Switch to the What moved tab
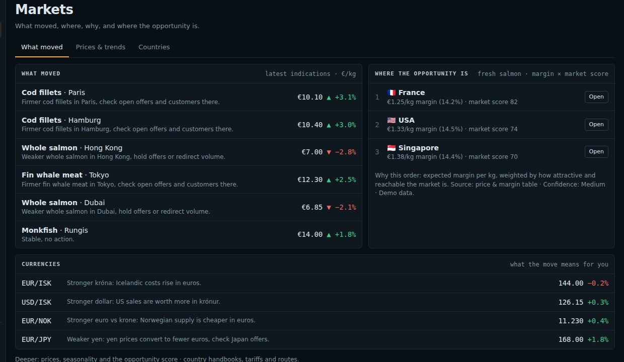The image size is (624, 362). click(42, 47)
